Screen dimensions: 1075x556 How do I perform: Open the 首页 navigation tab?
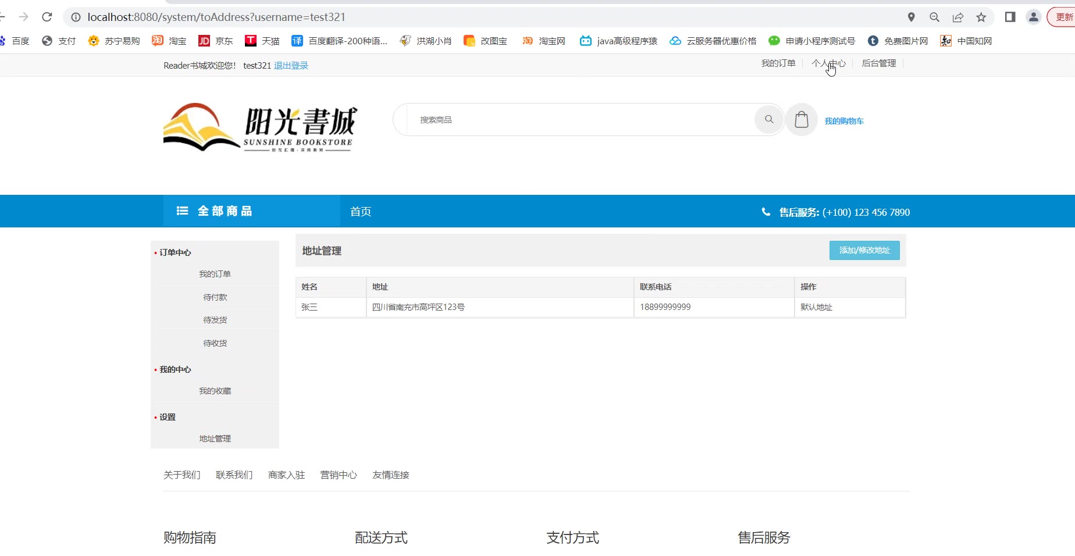coord(360,212)
